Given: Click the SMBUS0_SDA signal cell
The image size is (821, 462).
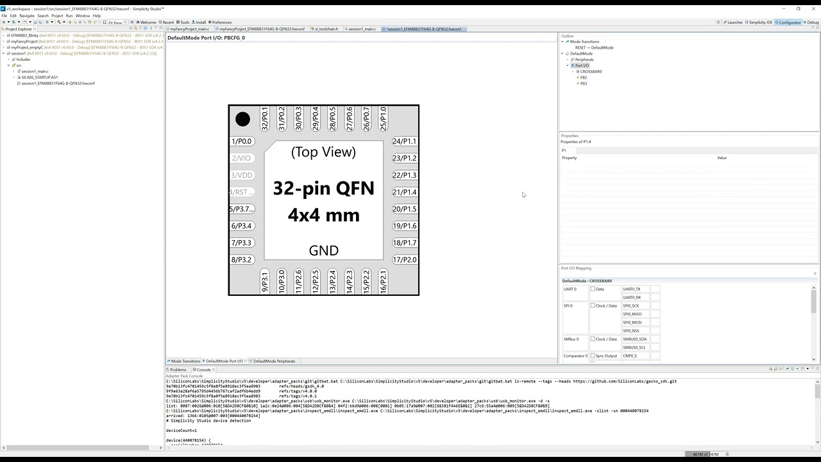Looking at the screenshot, I should pyautogui.click(x=636, y=339).
